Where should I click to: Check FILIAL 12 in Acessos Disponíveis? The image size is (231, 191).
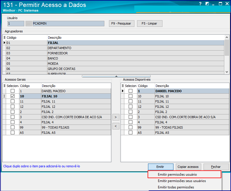(130, 106)
